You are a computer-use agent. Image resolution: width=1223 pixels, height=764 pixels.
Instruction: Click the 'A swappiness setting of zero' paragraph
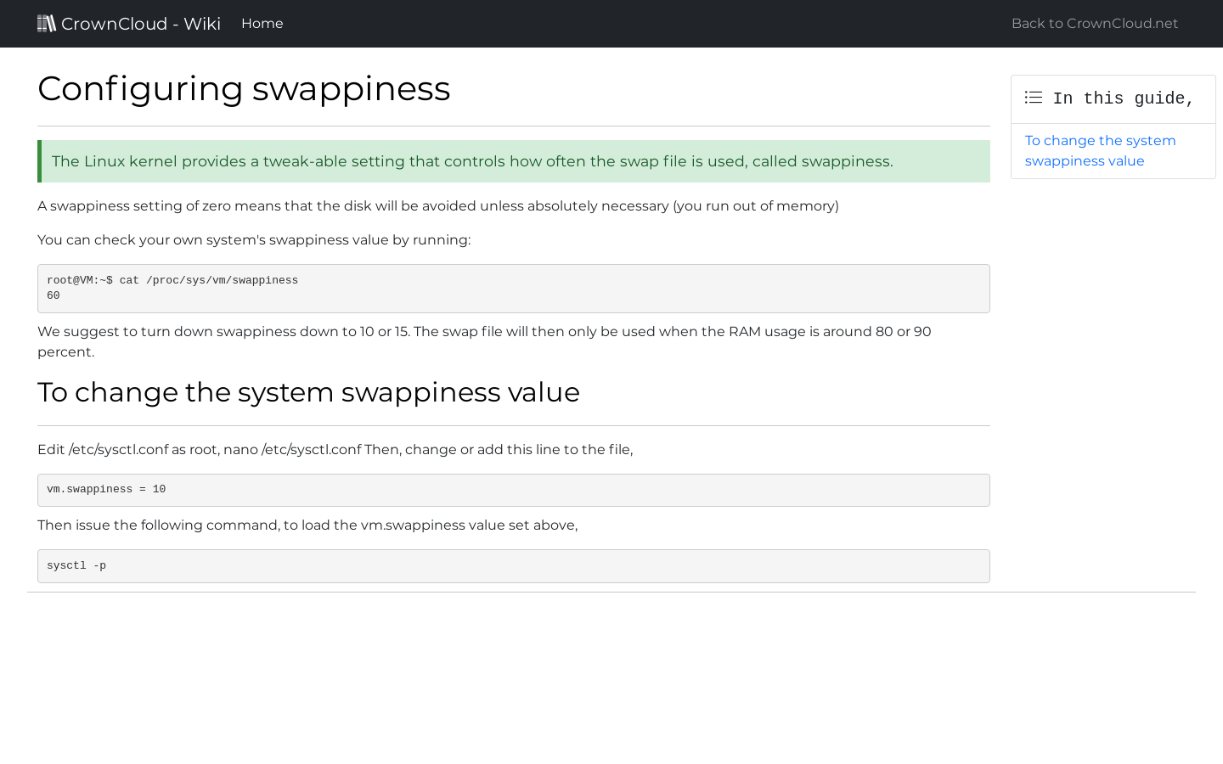pyautogui.click(x=438, y=206)
